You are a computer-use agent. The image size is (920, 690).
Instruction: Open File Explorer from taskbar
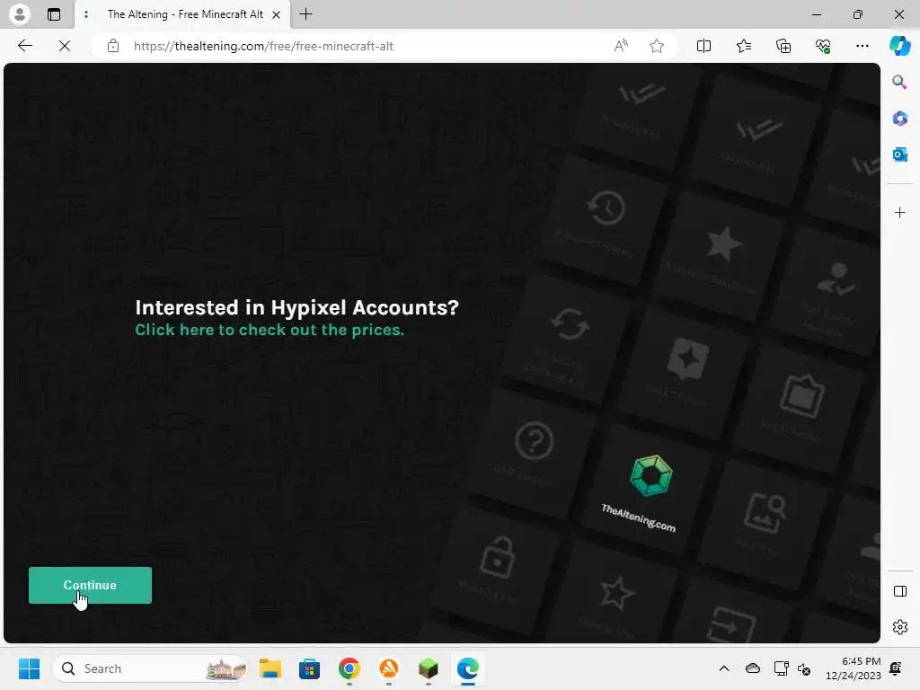(x=270, y=668)
